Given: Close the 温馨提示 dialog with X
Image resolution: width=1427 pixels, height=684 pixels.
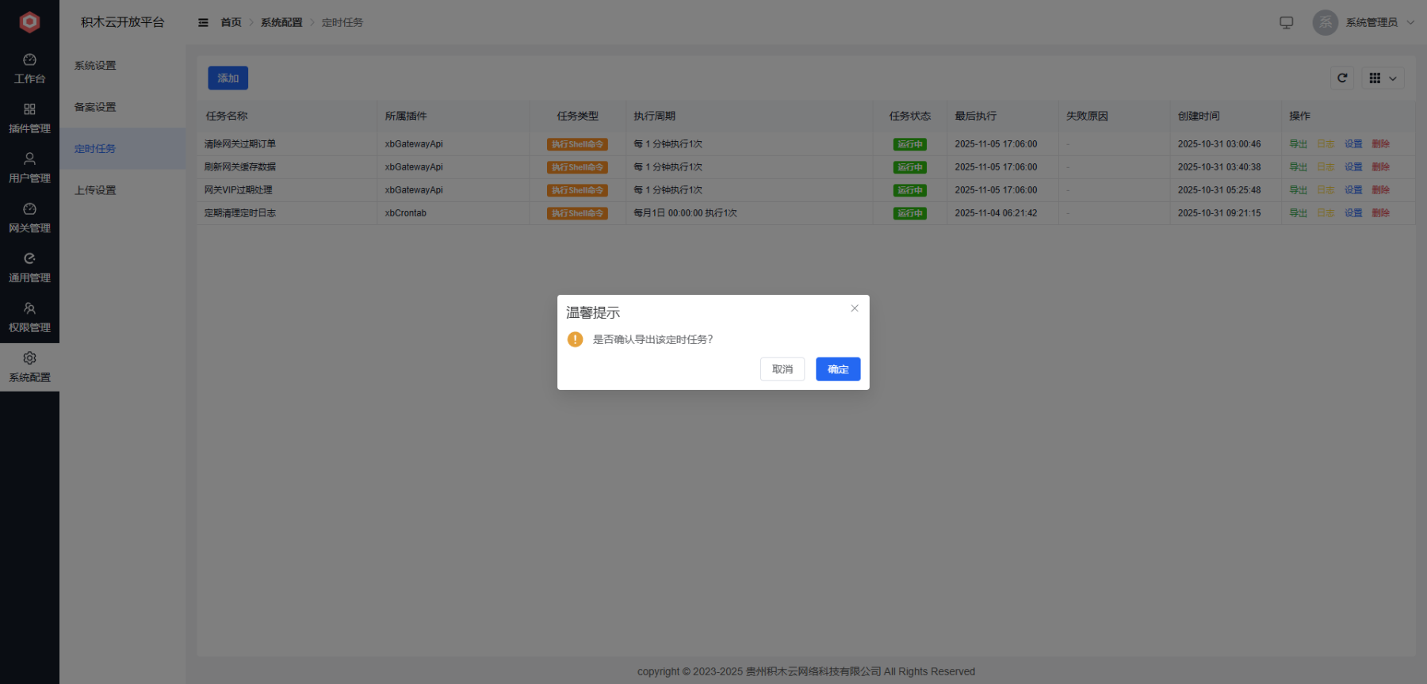Looking at the screenshot, I should pos(854,308).
